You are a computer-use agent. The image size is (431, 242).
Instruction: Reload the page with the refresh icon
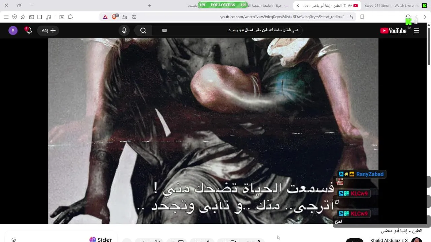click(x=408, y=17)
